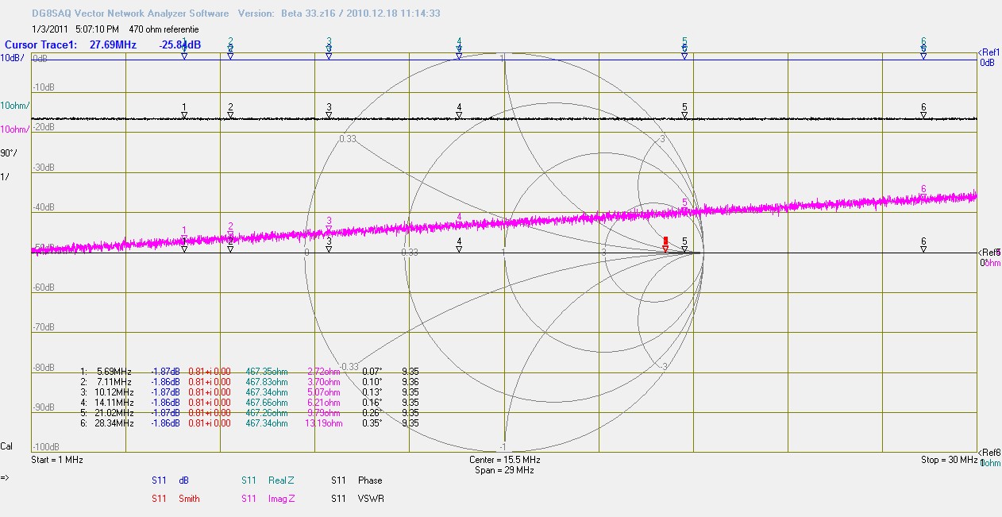
Task: Grab black marker 6 on the lower black trace
Action: (923, 245)
